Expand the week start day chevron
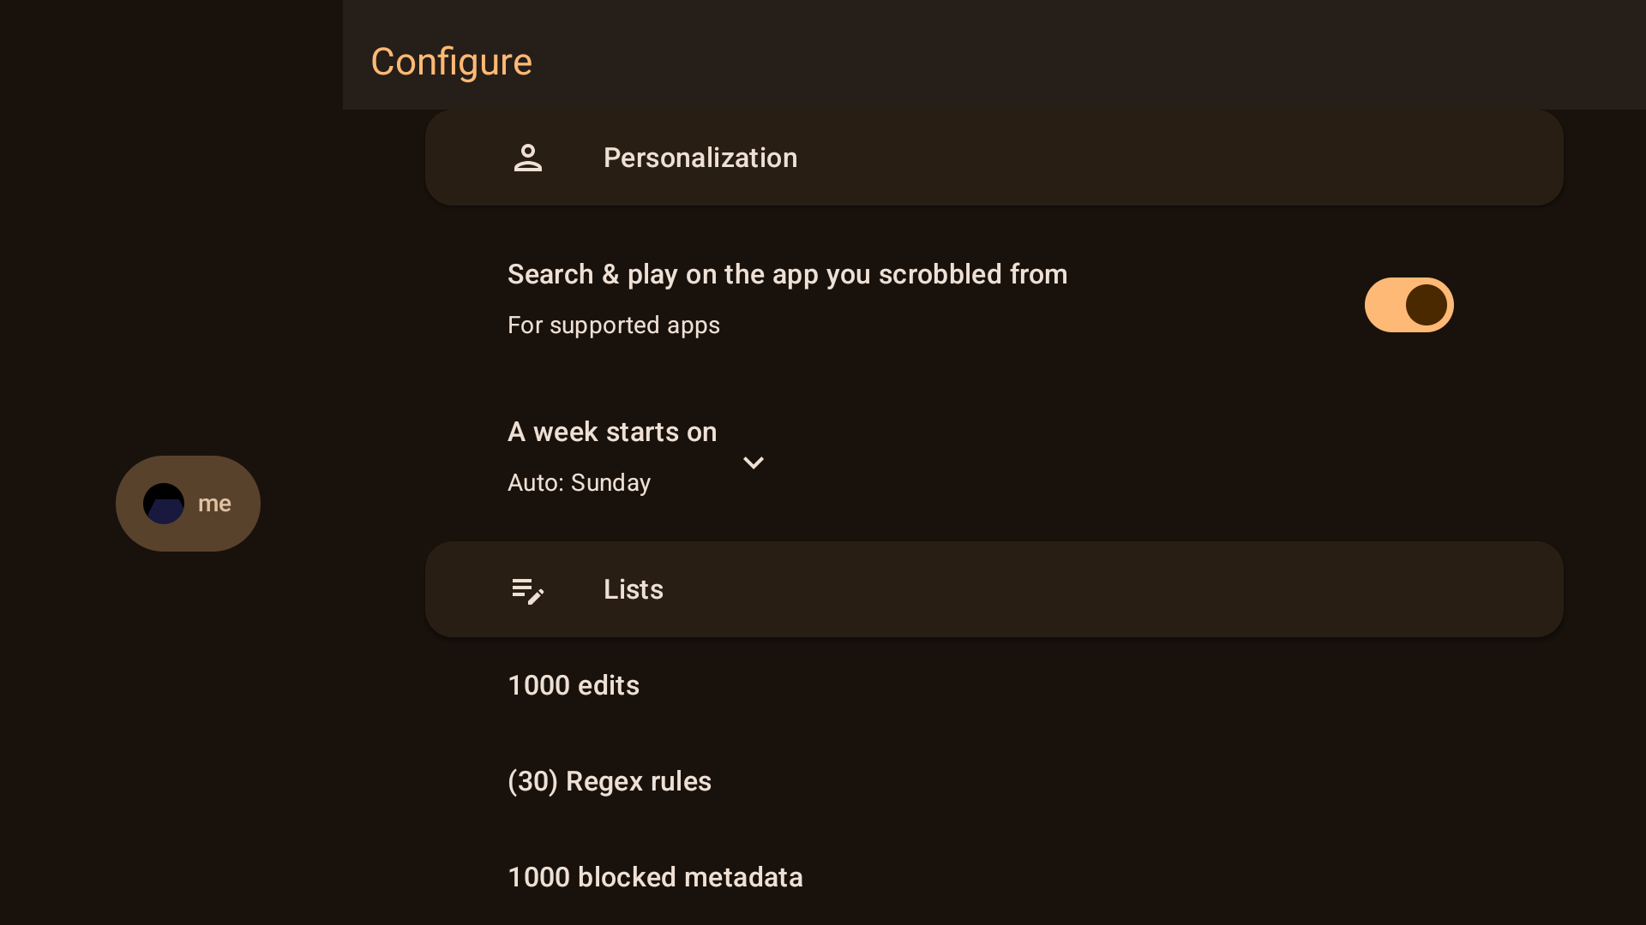The width and height of the screenshot is (1646, 925). pos(754,463)
